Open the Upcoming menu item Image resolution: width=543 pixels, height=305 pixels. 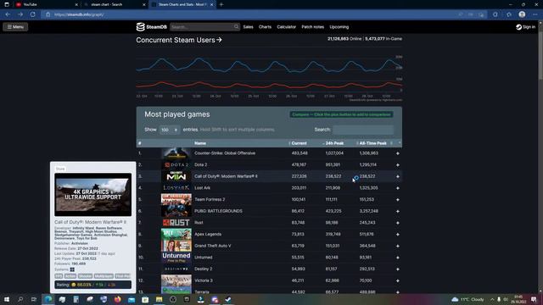click(x=339, y=27)
